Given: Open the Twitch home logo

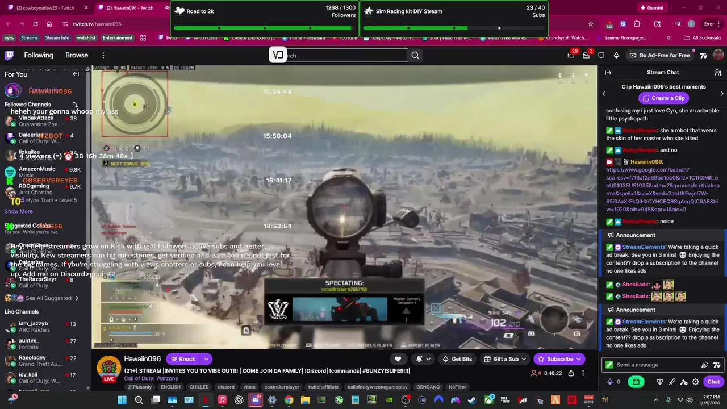Looking at the screenshot, I should click(9, 55).
